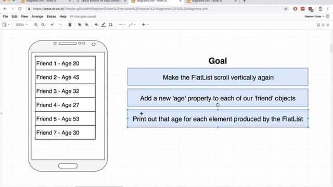Click the phone mockup home button shape
Viewport: 333px width, 187px height.
coord(68,166)
